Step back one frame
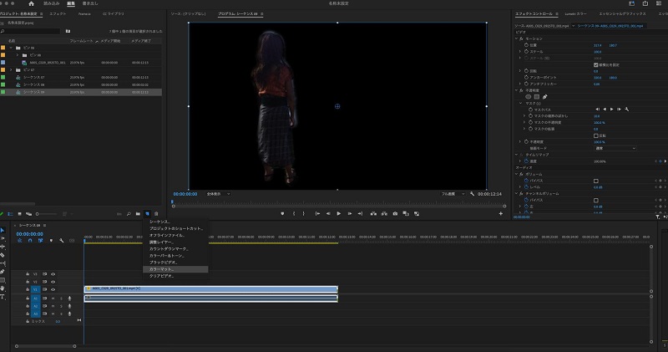 [x=328, y=214]
